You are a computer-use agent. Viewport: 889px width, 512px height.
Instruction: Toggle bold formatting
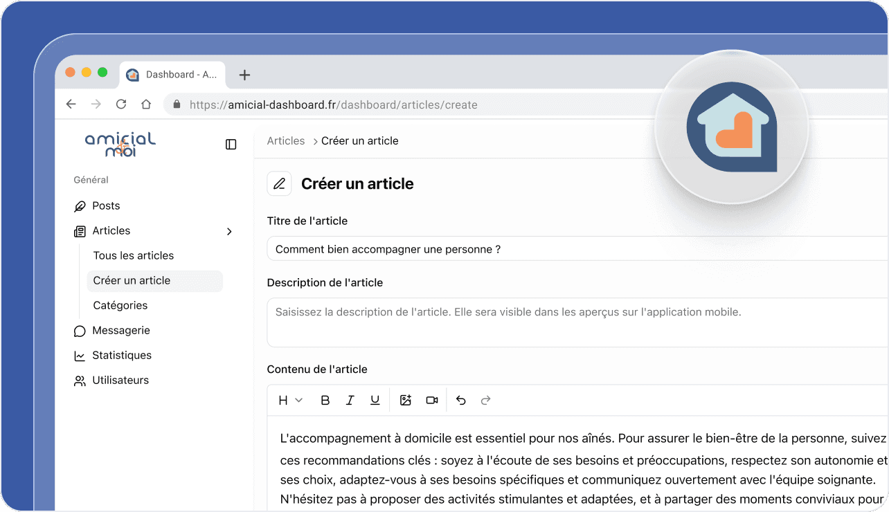(325, 400)
